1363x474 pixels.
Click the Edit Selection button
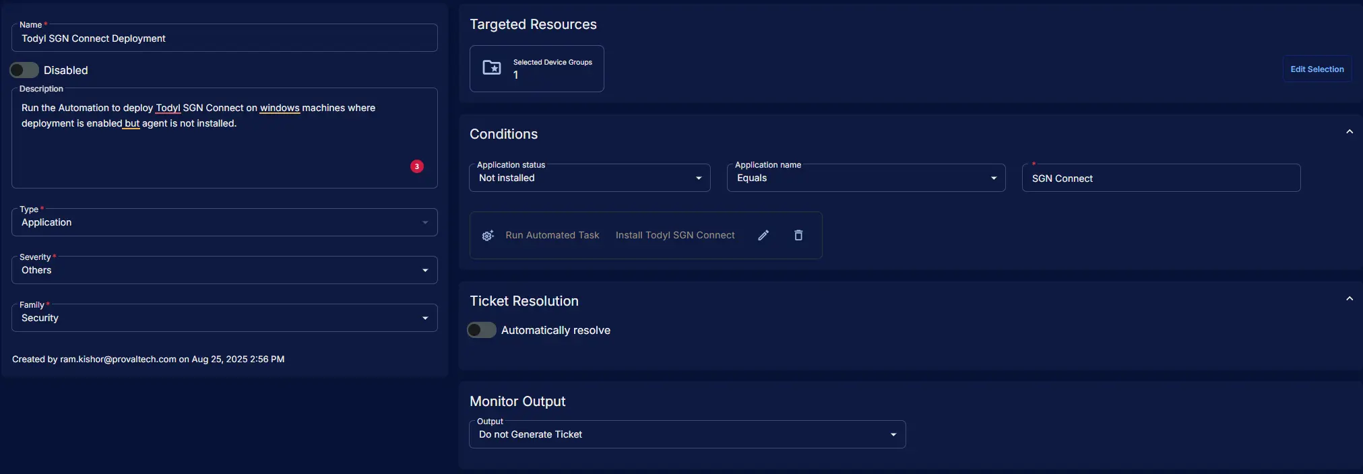pos(1317,69)
